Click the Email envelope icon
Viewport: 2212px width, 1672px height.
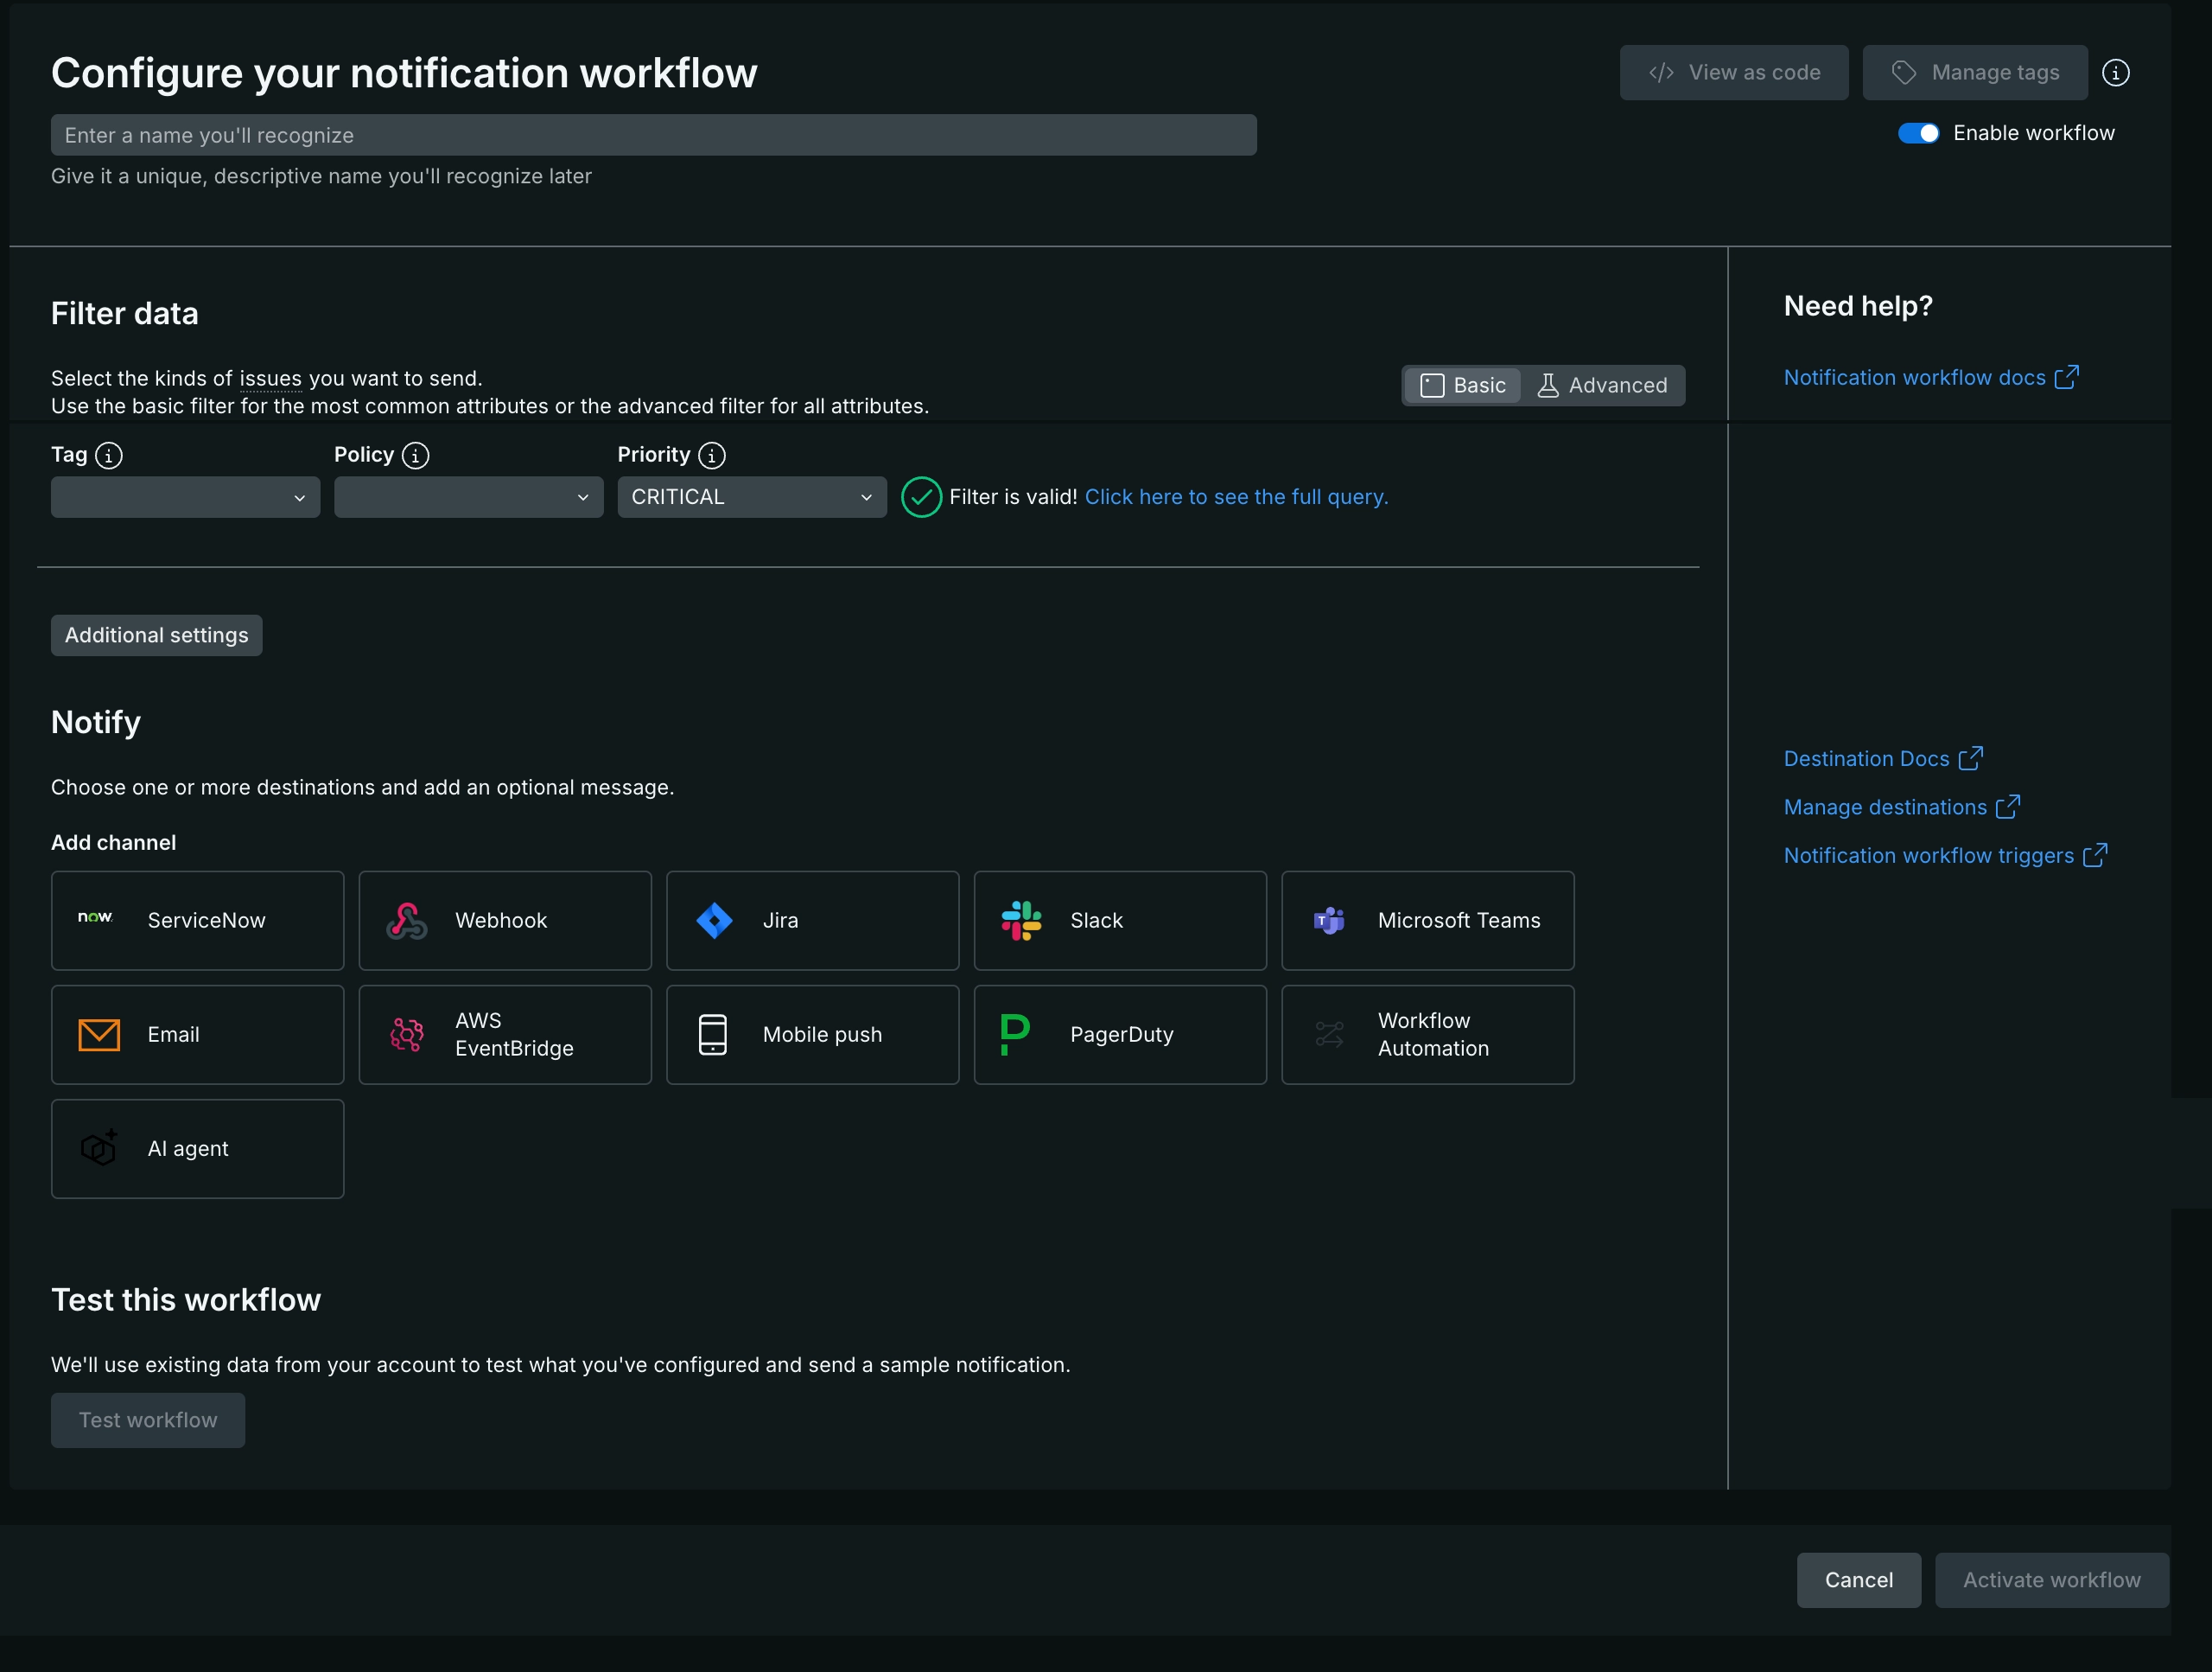pyautogui.click(x=99, y=1035)
